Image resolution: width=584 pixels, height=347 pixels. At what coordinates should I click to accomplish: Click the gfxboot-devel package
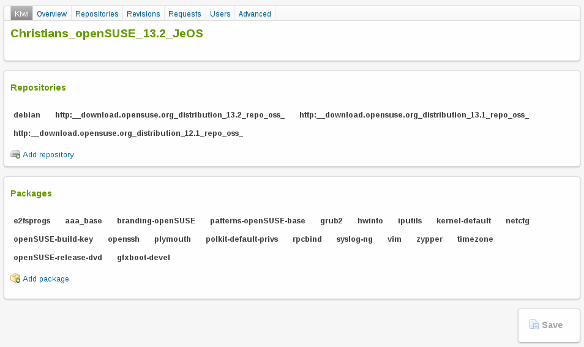[x=143, y=258]
